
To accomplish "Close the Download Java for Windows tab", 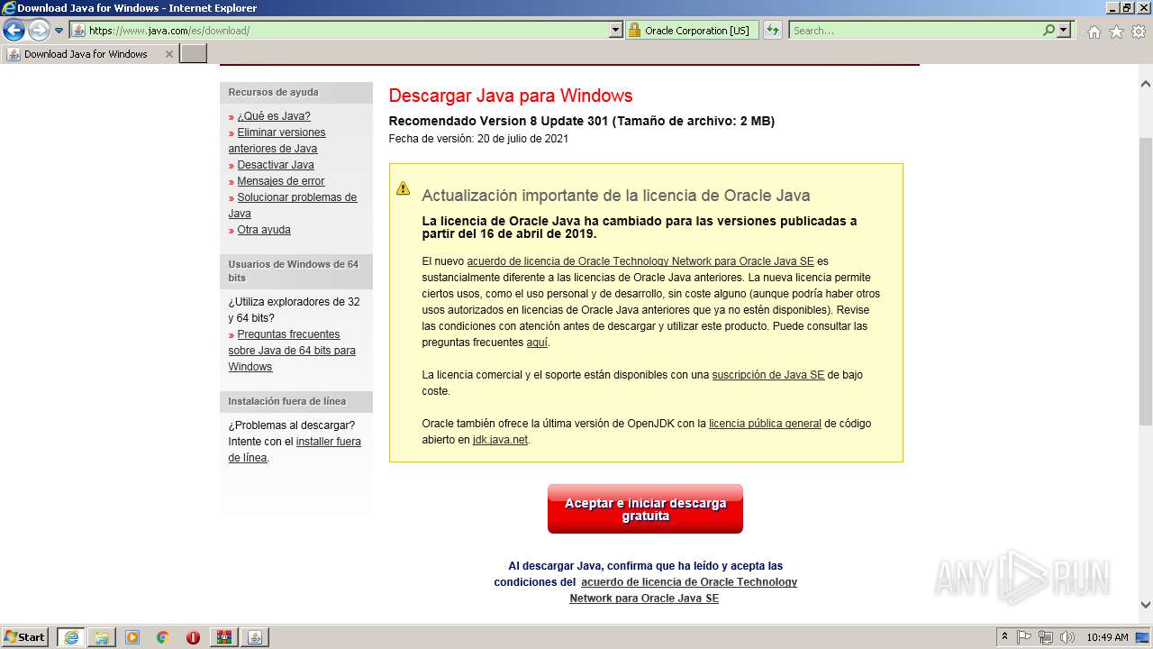I will point(168,54).
